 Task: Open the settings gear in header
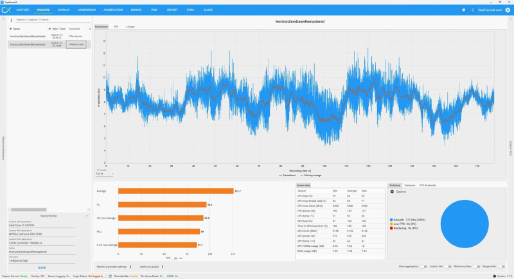[508, 10]
